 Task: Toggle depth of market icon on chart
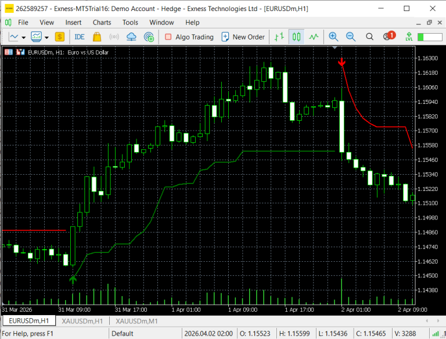coord(20,52)
